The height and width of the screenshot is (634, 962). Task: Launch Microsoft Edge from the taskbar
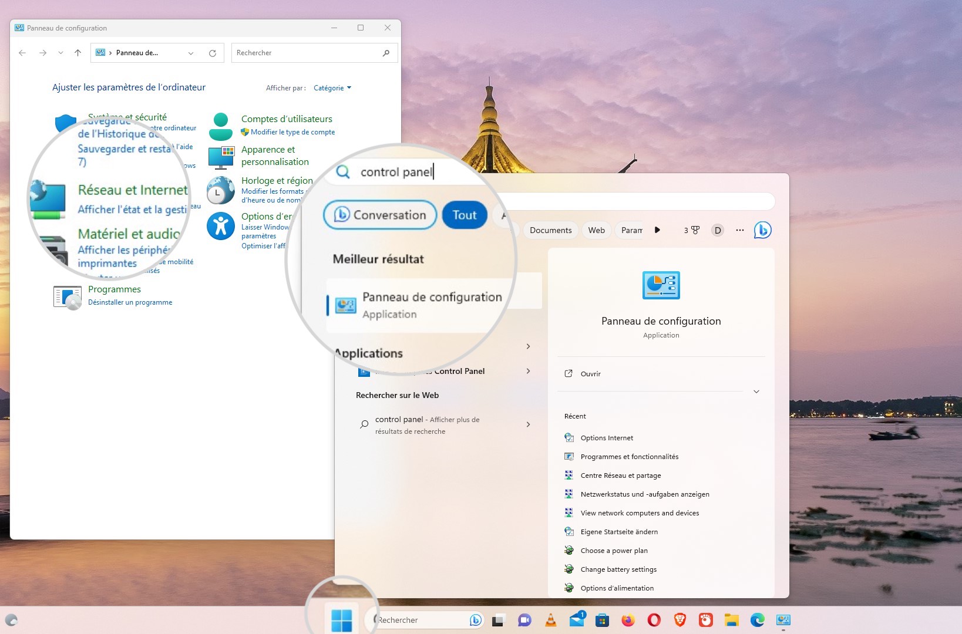(758, 620)
